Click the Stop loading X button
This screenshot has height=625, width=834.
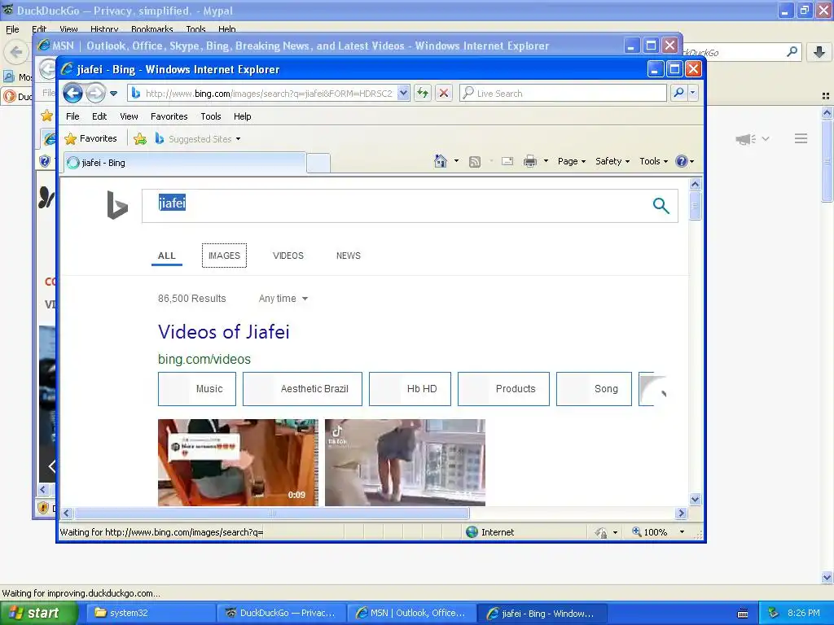444,94
